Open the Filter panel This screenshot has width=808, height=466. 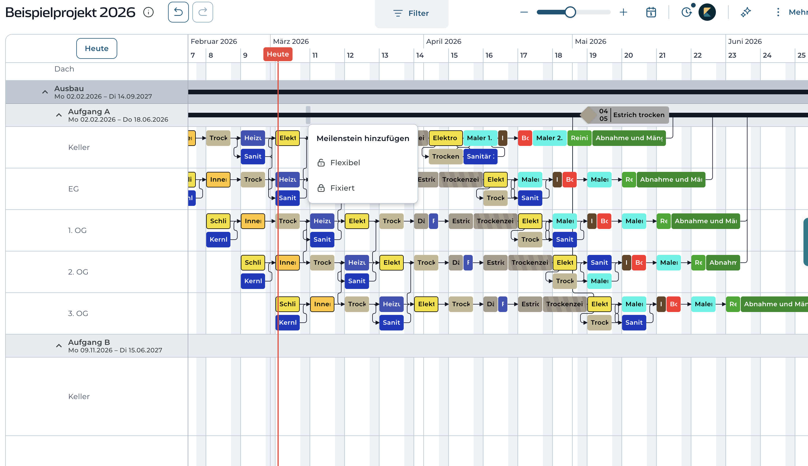click(412, 13)
